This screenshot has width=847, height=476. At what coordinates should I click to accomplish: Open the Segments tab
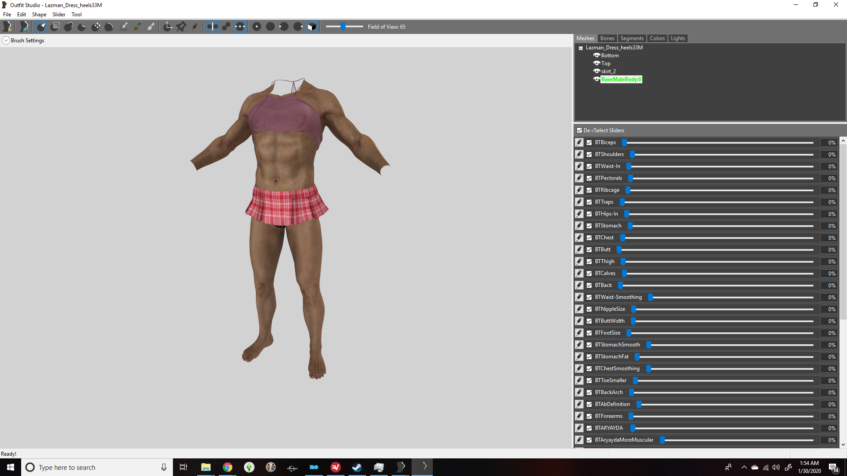coord(632,38)
